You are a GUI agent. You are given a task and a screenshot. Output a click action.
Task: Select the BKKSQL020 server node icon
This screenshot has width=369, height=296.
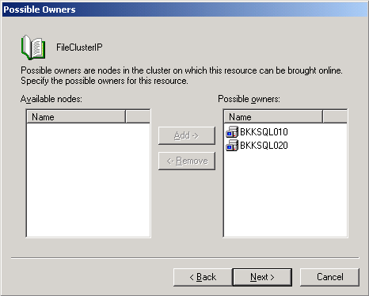(232, 146)
